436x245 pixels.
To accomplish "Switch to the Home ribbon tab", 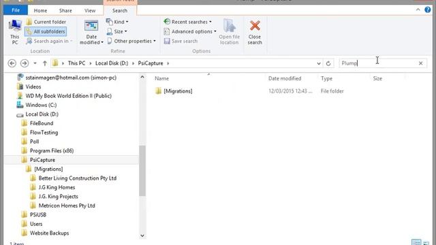I will [x=40, y=11].
